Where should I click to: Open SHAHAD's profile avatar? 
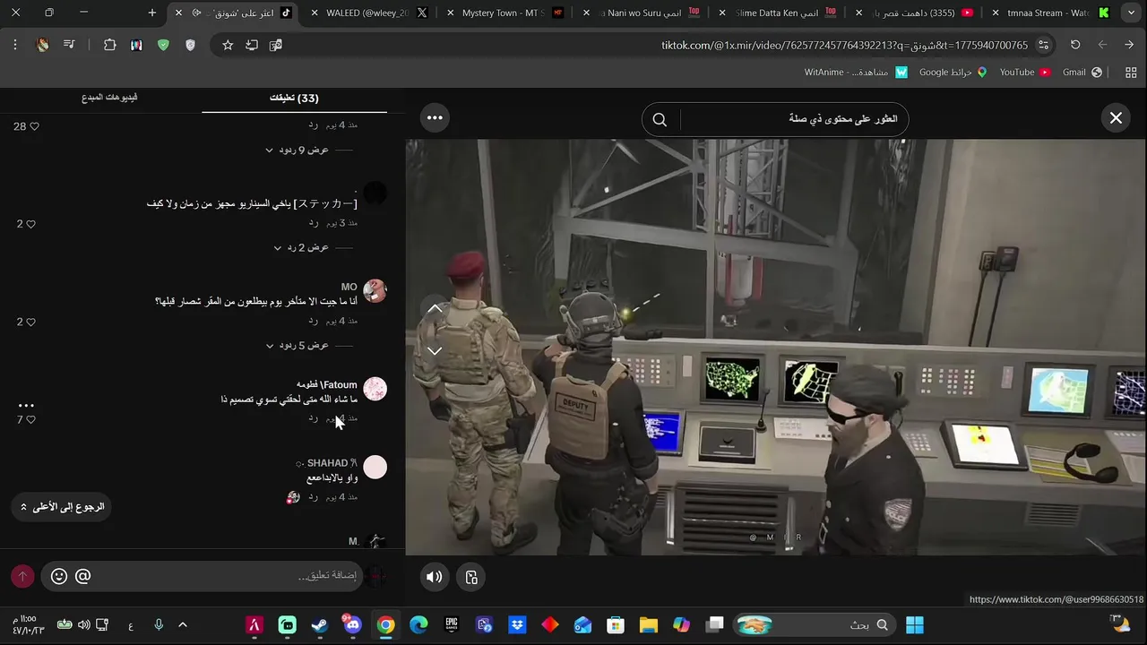click(375, 467)
